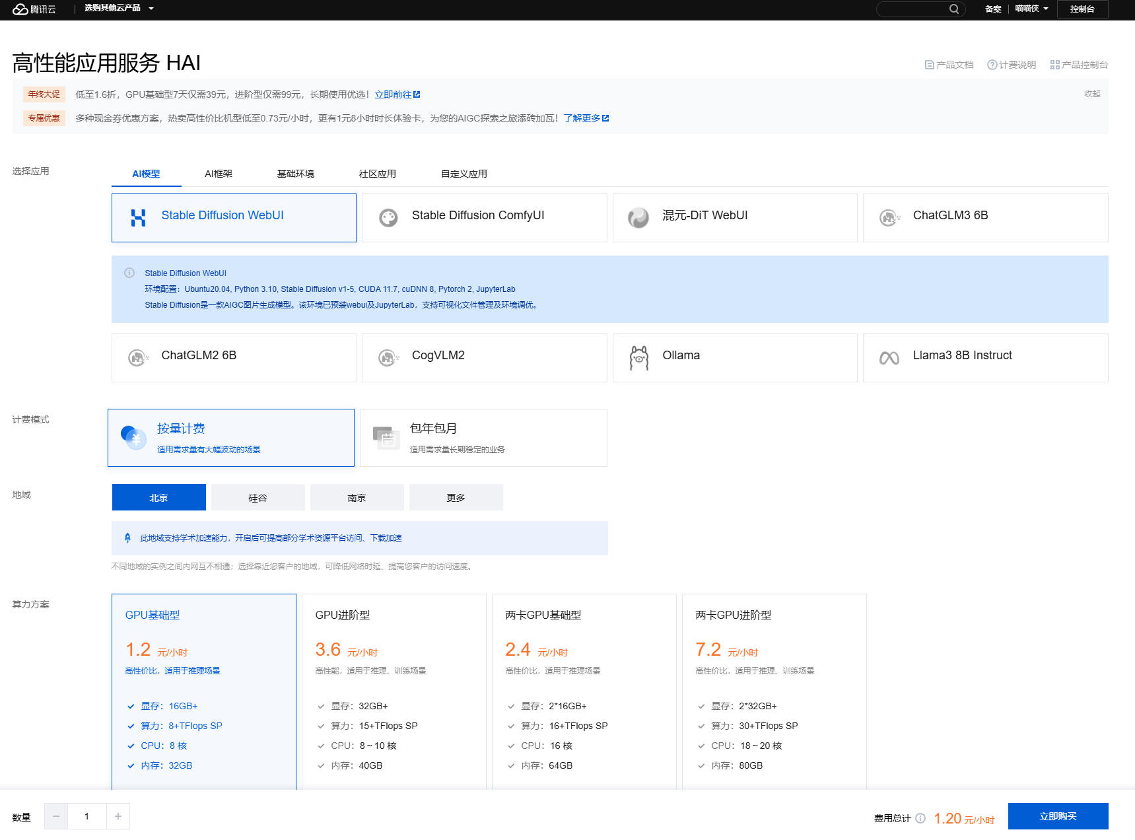
Task: Click the external link icon after 立即前往
Action: pyautogui.click(x=417, y=94)
